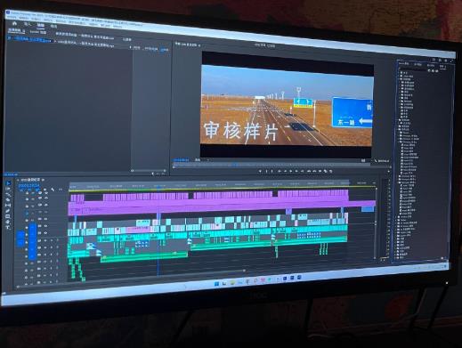
Task: Open the Effect Controls panel tab
Action: tap(16, 30)
